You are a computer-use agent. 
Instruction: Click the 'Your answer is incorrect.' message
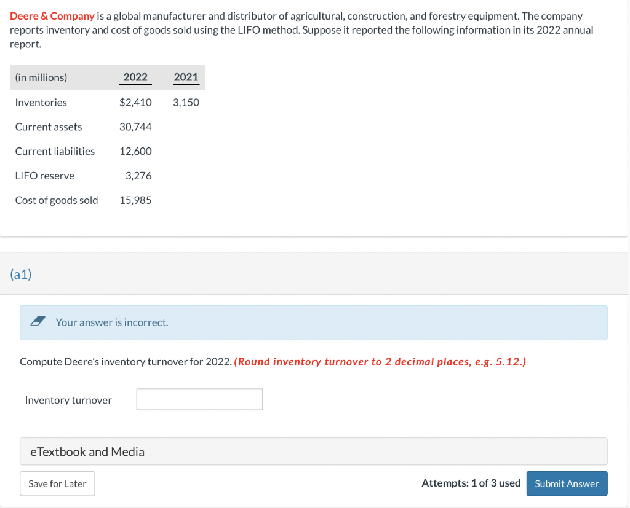tap(112, 322)
